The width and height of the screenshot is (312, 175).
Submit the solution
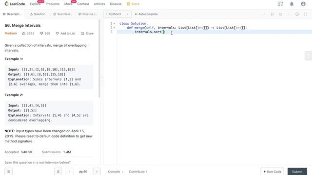pos(297,172)
